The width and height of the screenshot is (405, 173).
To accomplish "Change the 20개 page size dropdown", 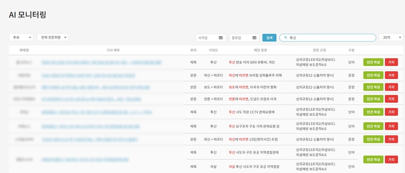I will [x=391, y=38].
